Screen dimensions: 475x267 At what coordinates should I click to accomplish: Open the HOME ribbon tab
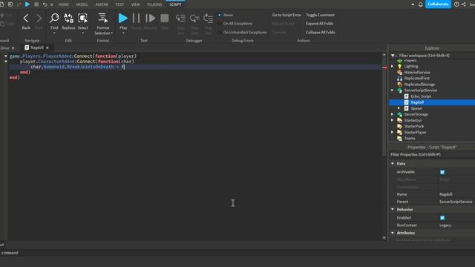64,4
